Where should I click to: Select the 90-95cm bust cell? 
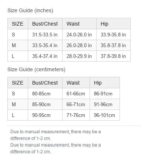pos(45,115)
